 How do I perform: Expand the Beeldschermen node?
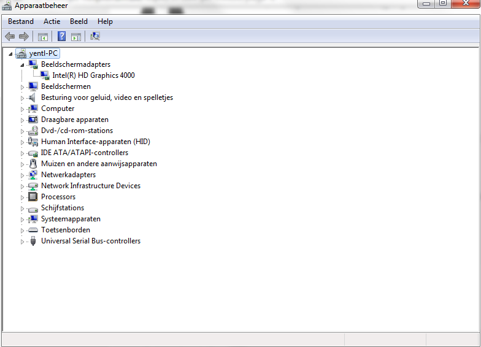(22, 87)
